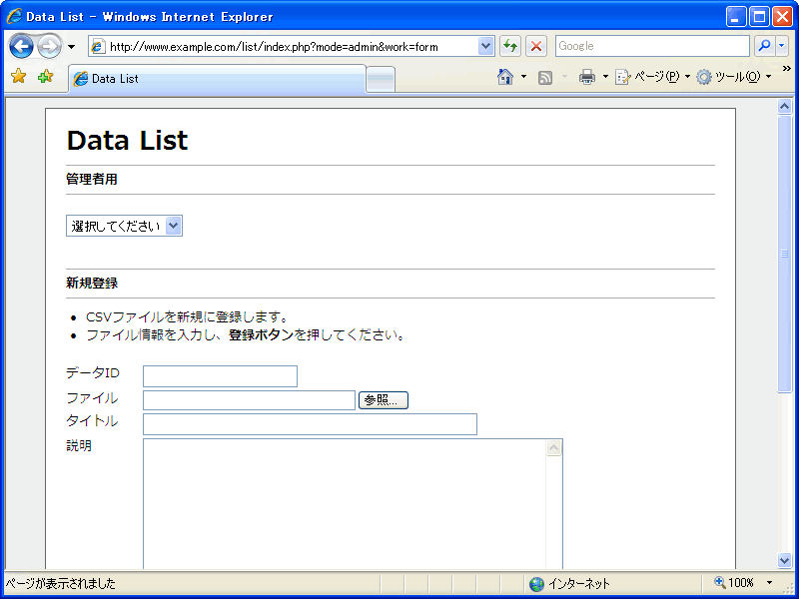Screen dimensions: 799x599
Task: Click the データID text field
Action: click(220, 376)
